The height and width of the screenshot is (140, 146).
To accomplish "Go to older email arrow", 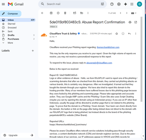I will coord(127,13).
